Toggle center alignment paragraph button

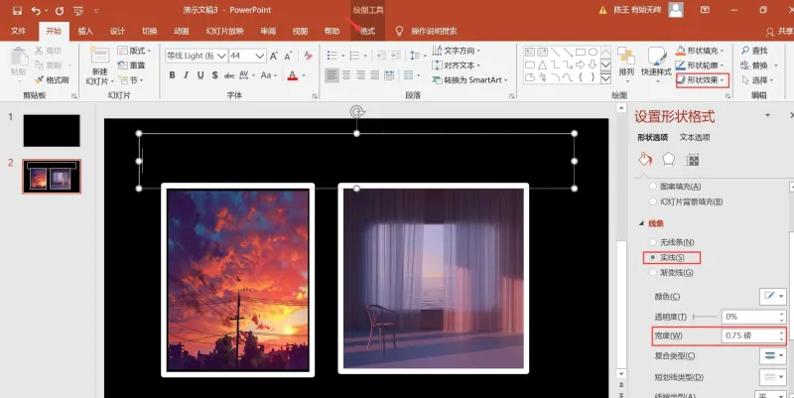[x=346, y=75]
